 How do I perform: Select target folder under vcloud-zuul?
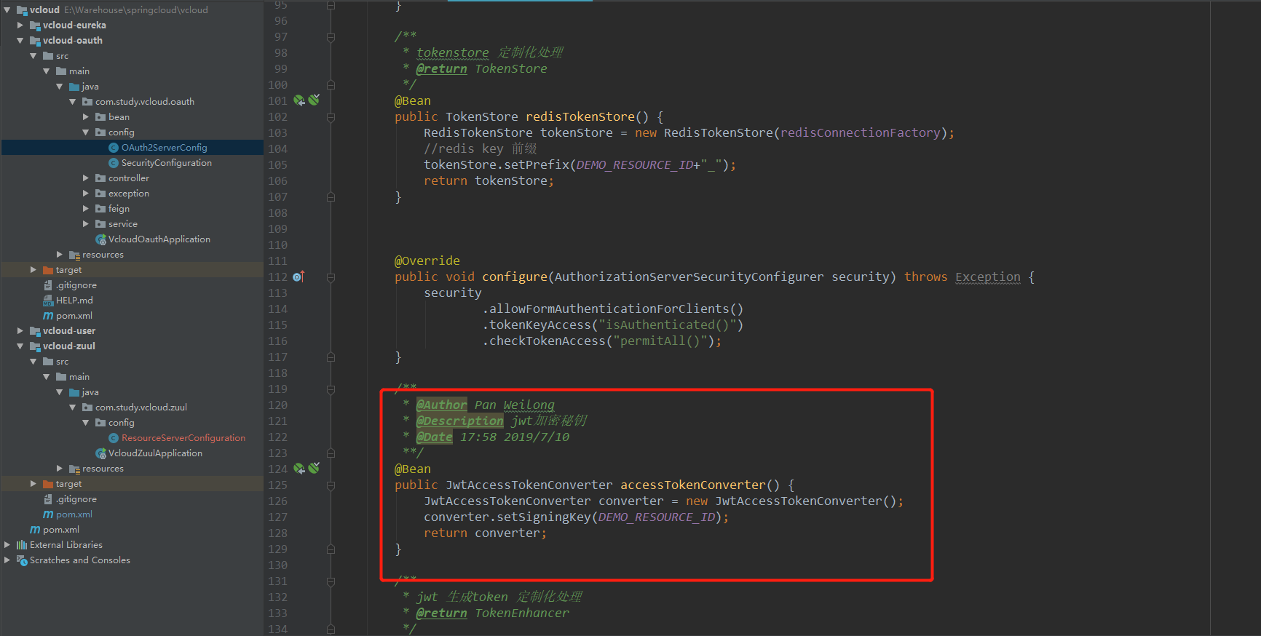(68, 484)
